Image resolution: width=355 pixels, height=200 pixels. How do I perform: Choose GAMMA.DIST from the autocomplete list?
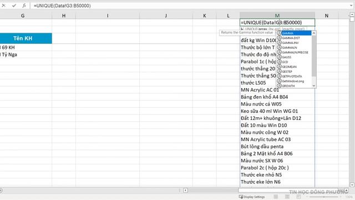294,38
